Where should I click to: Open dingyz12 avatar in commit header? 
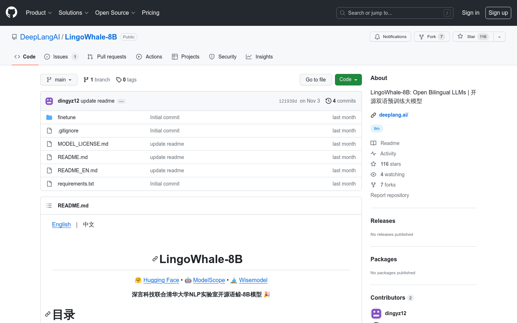click(x=49, y=101)
